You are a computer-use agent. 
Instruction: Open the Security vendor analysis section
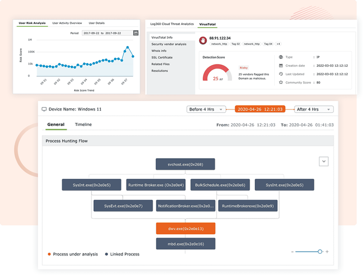pos(169,44)
